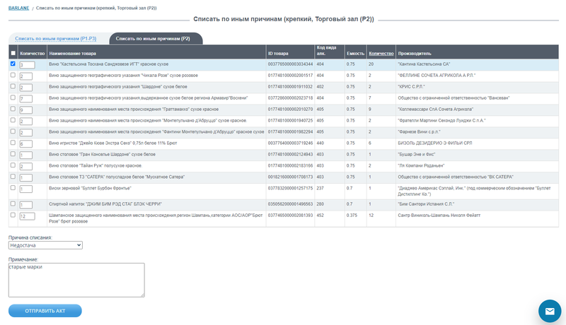566x325 pixels.
Task: Toggle the select-all checkbox in table header
Action: tap(13, 53)
